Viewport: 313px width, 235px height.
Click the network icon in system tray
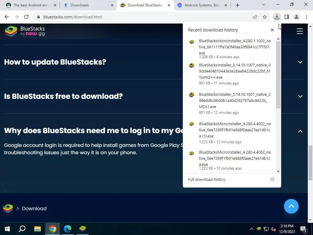[266, 229]
